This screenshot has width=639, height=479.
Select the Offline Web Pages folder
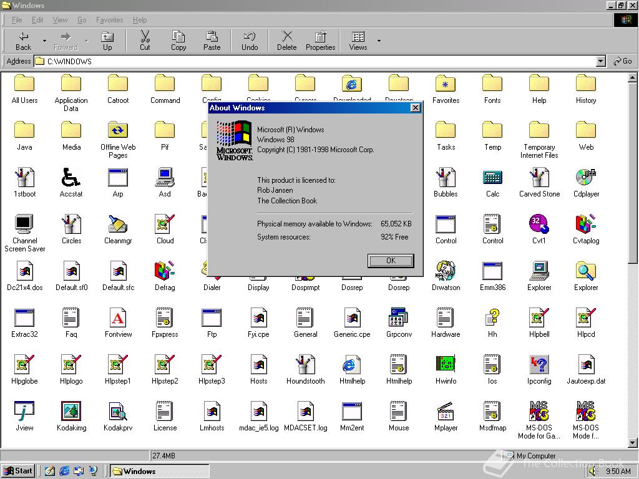pos(118,140)
